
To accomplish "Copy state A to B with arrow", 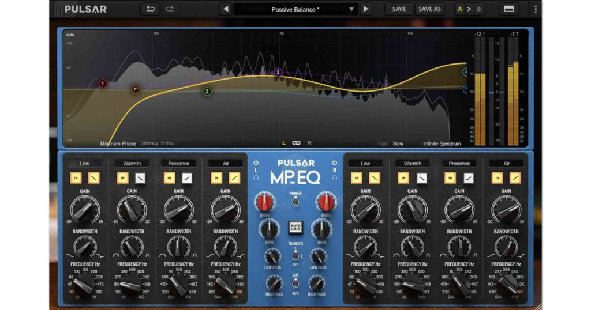I will coord(469,9).
